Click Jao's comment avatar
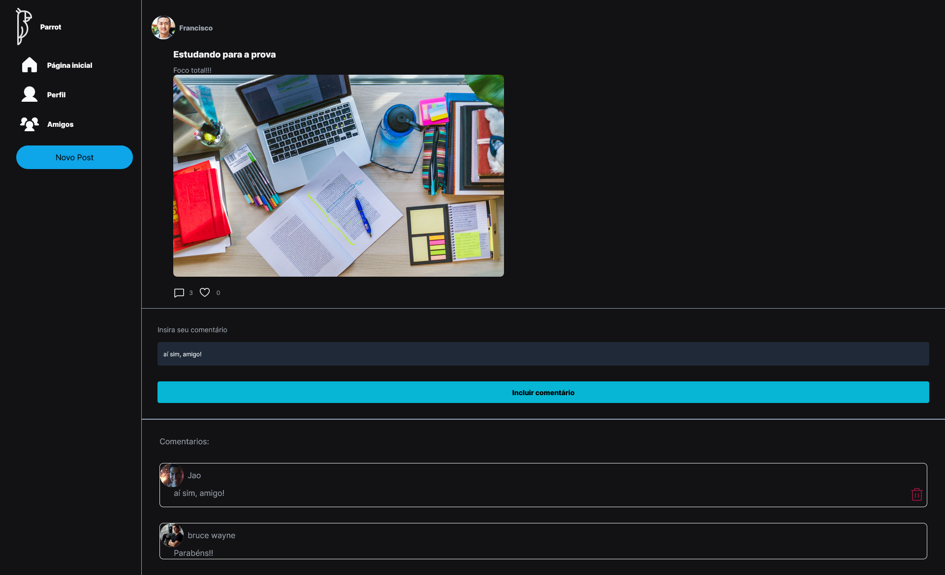The width and height of the screenshot is (945, 575). point(172,475)
